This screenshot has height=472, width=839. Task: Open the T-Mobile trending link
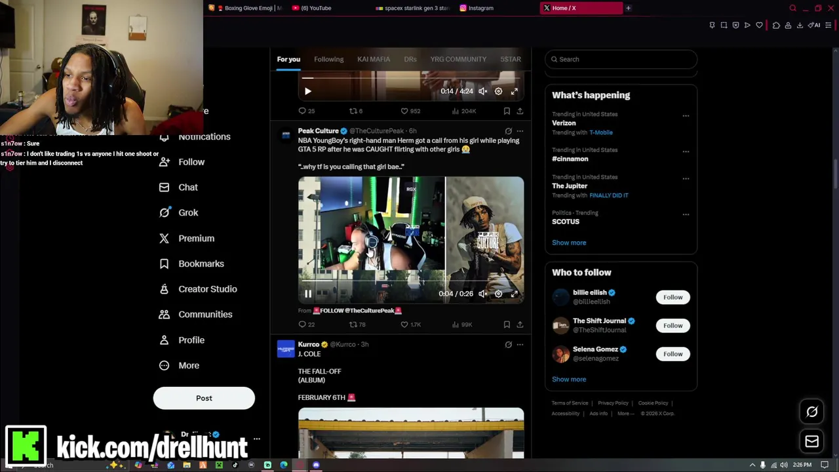600,132
